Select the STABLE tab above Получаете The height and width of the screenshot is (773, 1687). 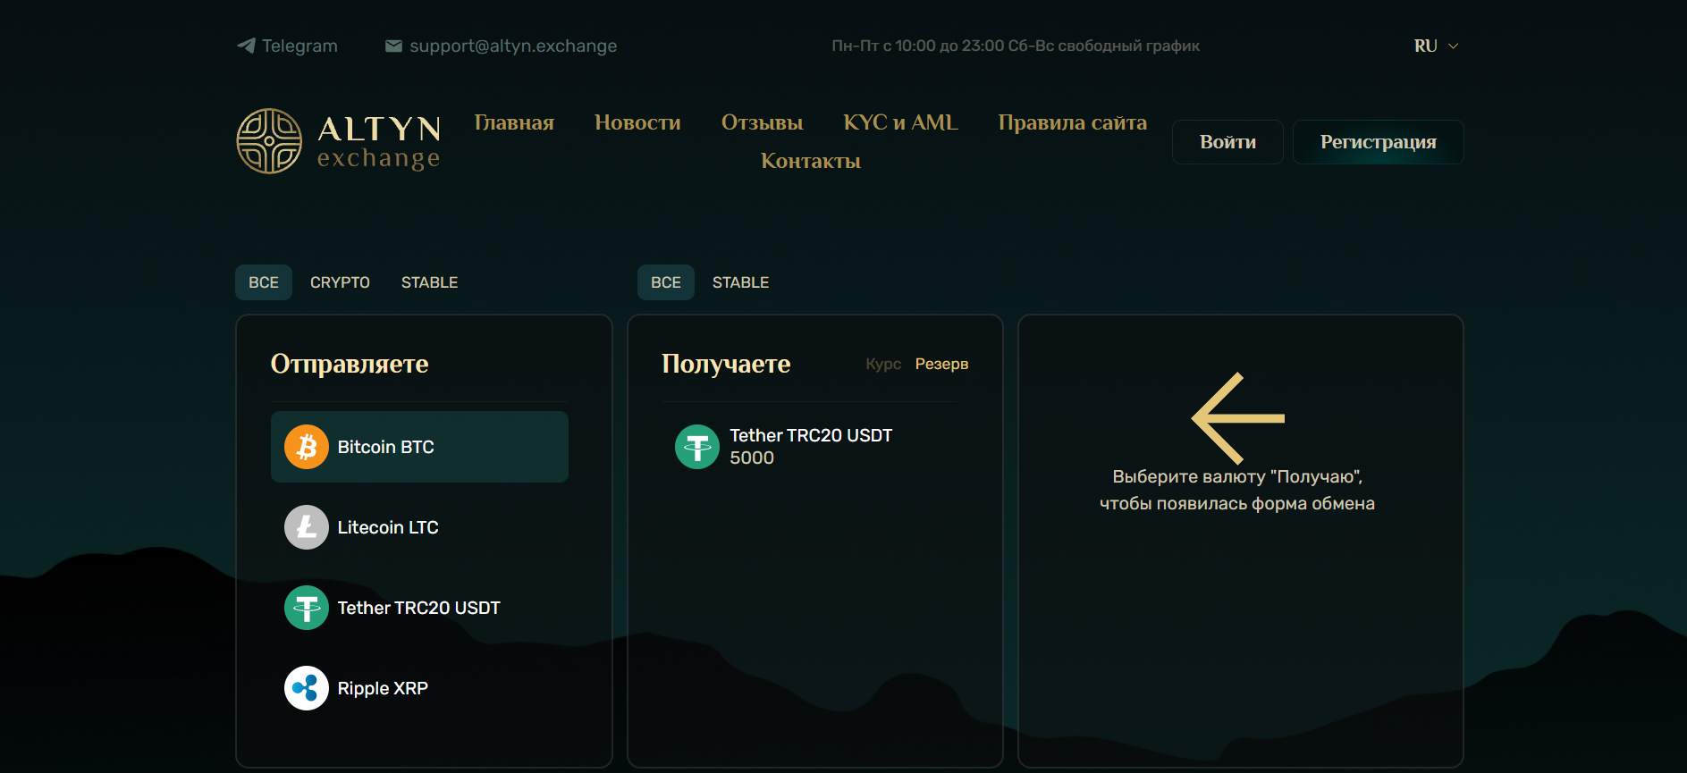tap(741, 282)
